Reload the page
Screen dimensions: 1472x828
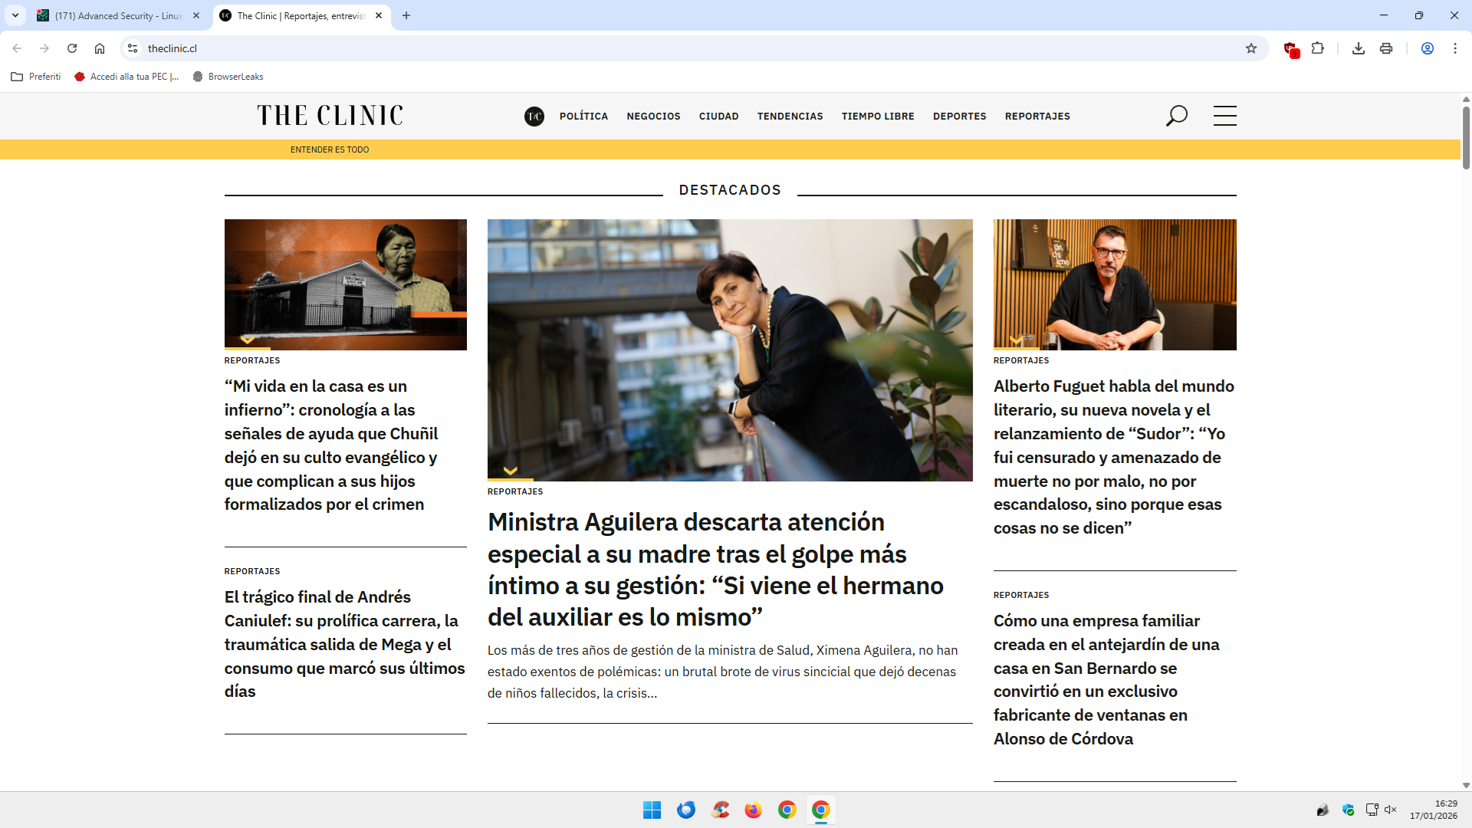coord(72,48)
